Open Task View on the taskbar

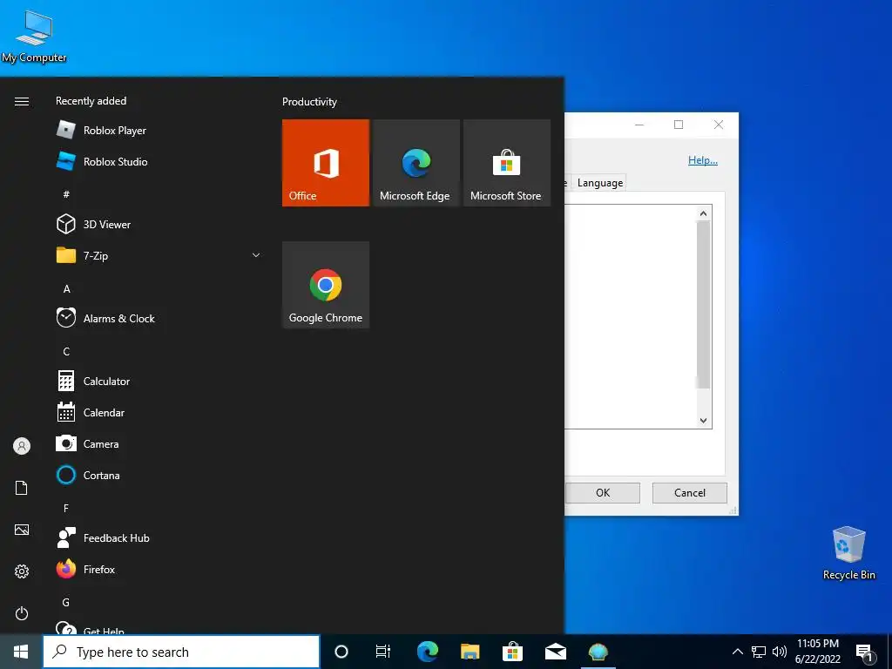[383, 652]
